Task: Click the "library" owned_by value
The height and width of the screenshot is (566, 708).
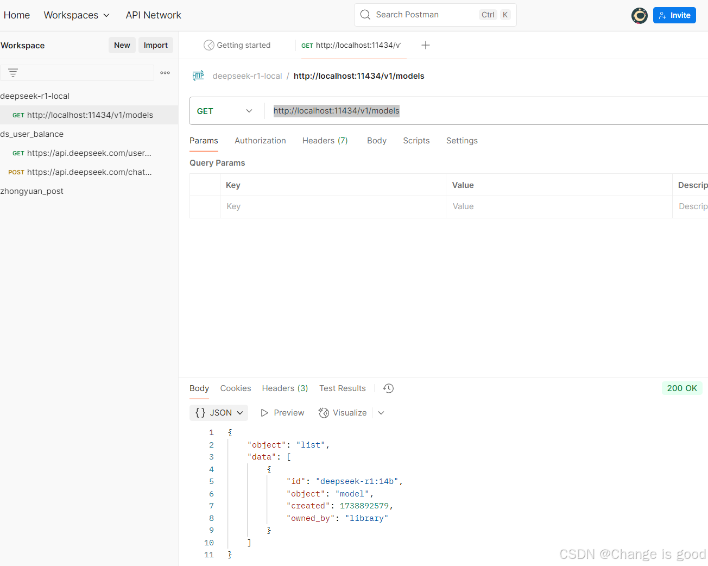Action: coord(366,518)
